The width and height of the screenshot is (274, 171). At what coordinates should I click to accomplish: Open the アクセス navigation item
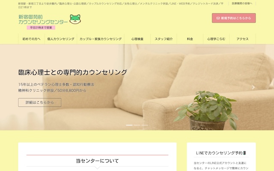243,39
